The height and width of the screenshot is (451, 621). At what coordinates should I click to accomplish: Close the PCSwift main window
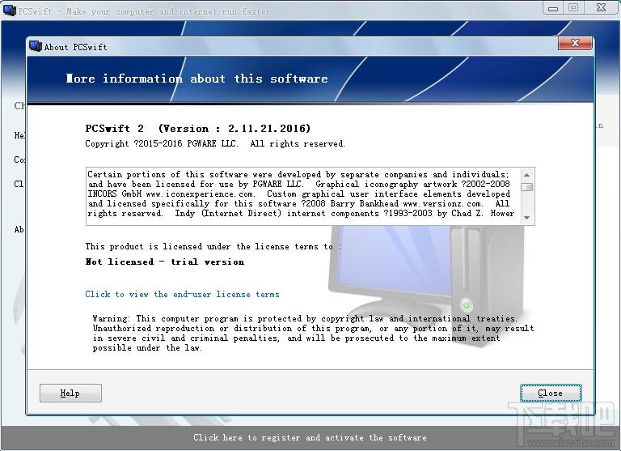(601, 8)
